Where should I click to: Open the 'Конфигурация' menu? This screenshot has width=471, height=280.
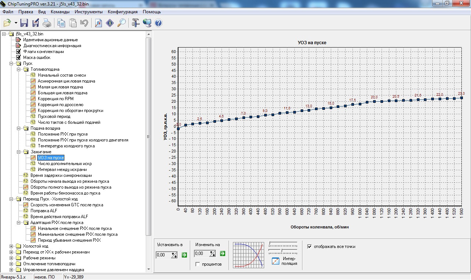123,12
